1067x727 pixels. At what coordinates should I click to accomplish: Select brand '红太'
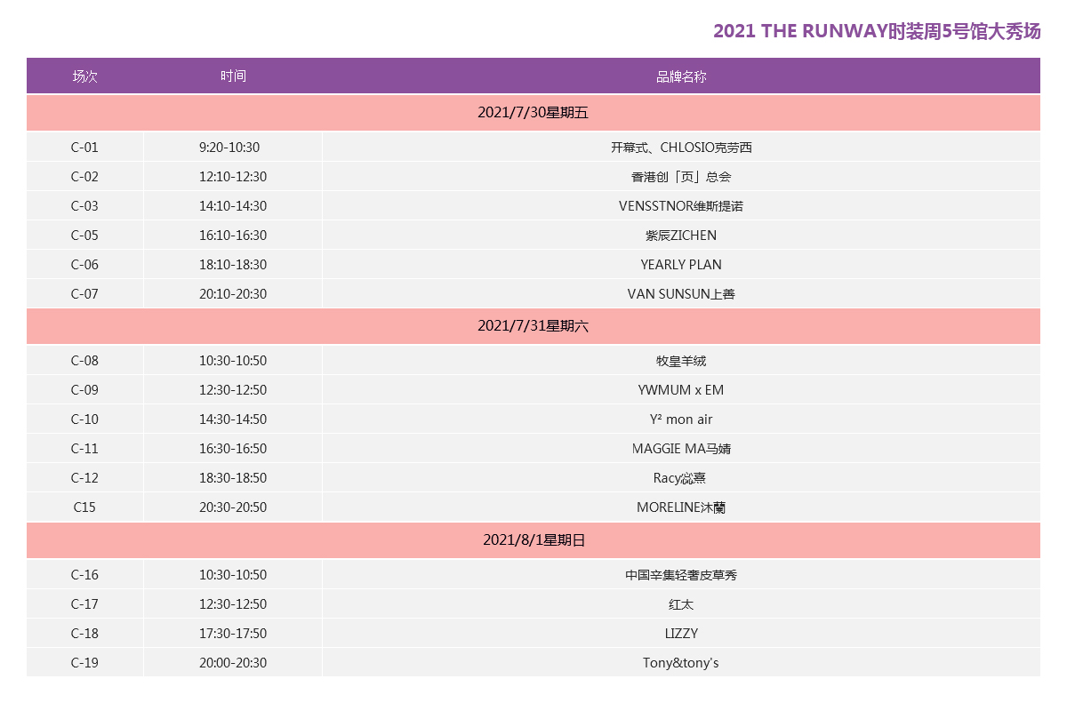click(x=681, y=604)
